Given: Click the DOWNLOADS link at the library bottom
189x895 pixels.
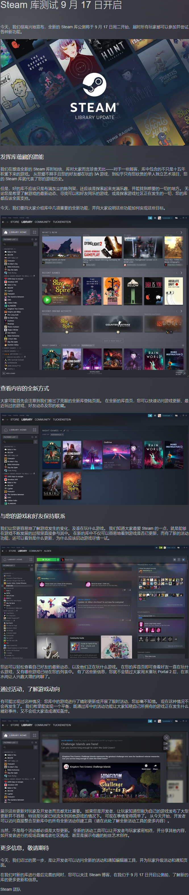Looking at the screenshot, I should click(95, 372).
